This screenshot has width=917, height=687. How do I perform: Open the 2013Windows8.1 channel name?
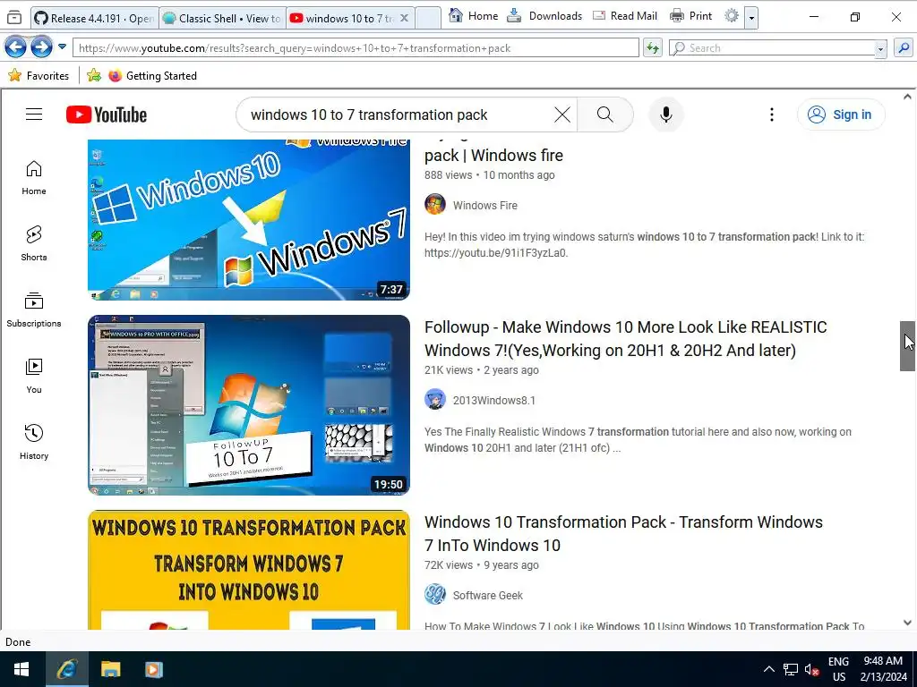point(494,401)
